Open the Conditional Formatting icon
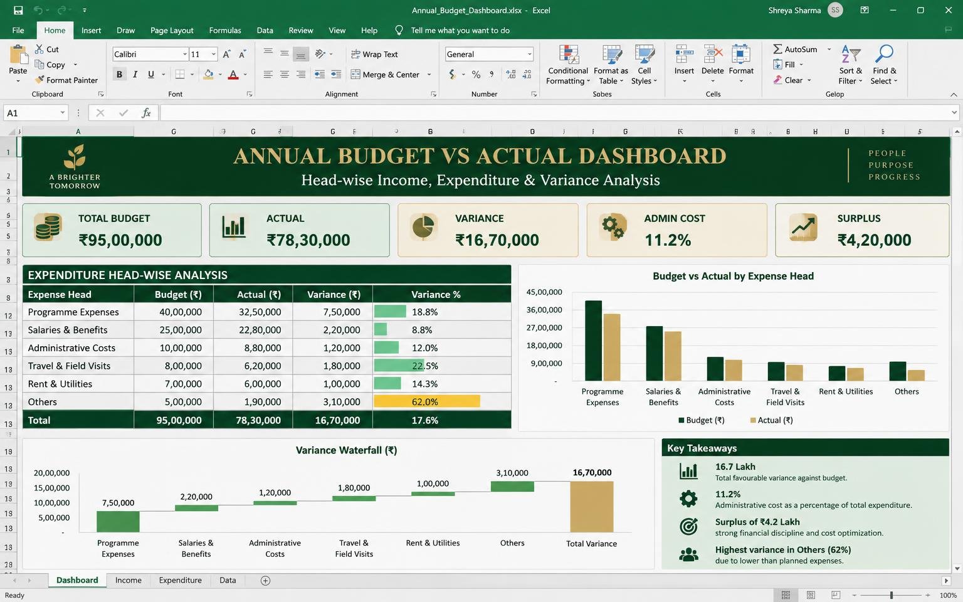 [x=569, y=55]
